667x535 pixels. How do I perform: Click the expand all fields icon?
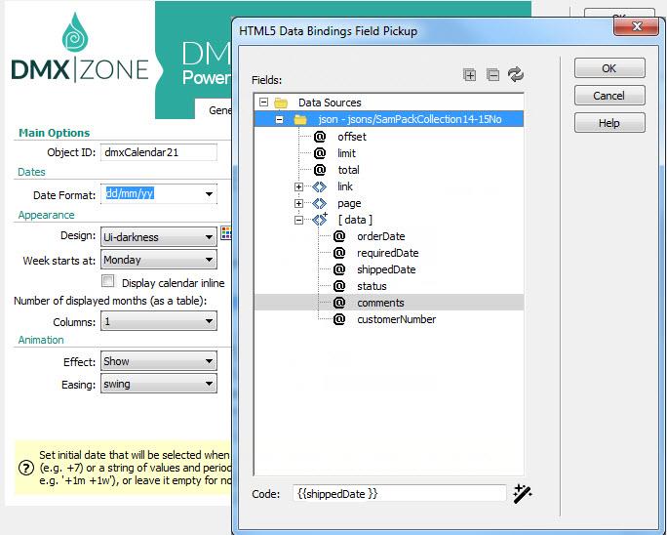pos(469,75)
